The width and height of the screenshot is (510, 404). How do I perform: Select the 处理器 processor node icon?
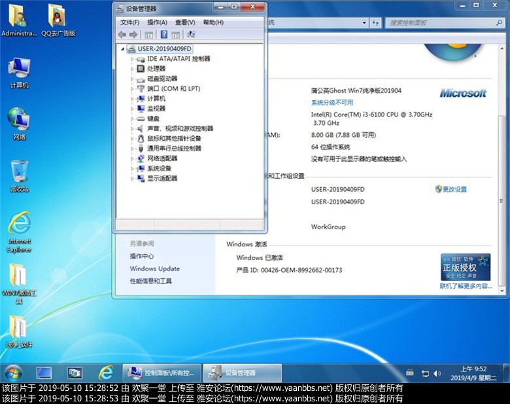click(x=141, y=69)
